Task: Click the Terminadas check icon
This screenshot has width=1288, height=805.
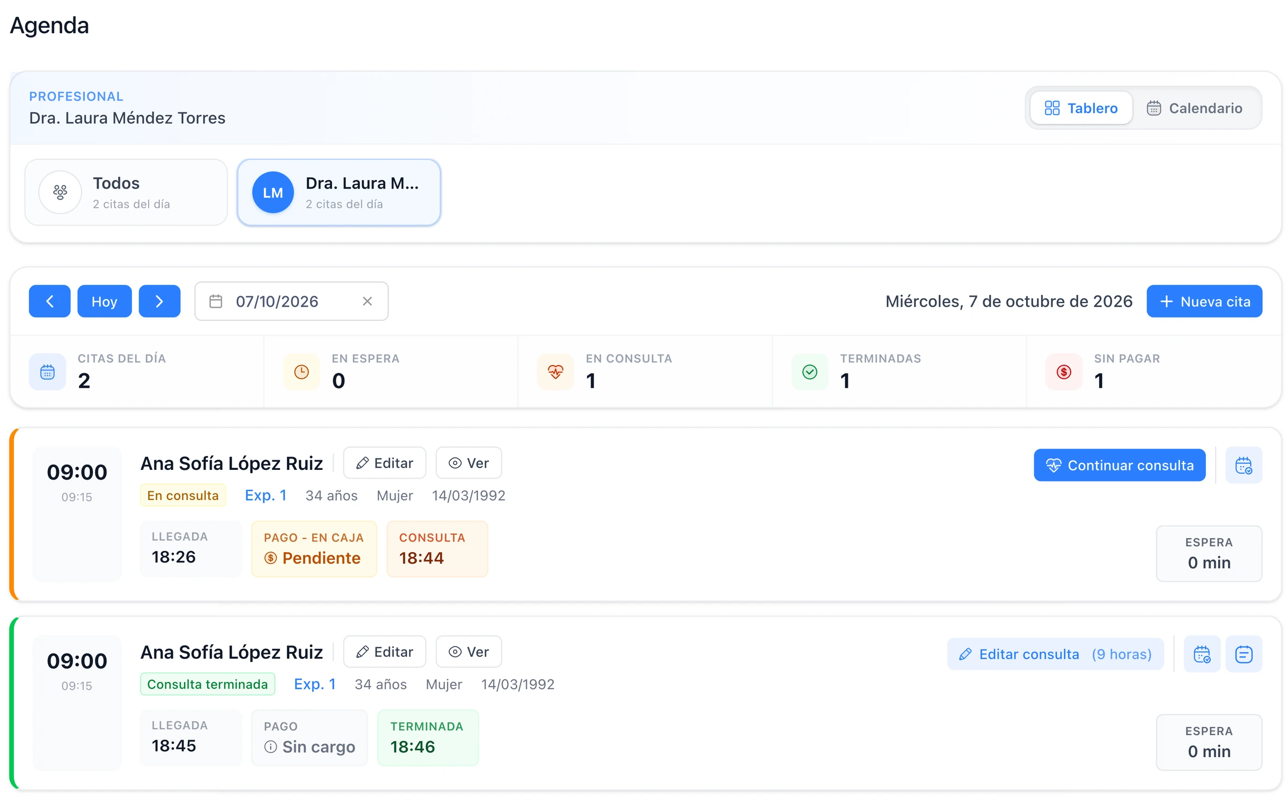Action: click(810, 372)
